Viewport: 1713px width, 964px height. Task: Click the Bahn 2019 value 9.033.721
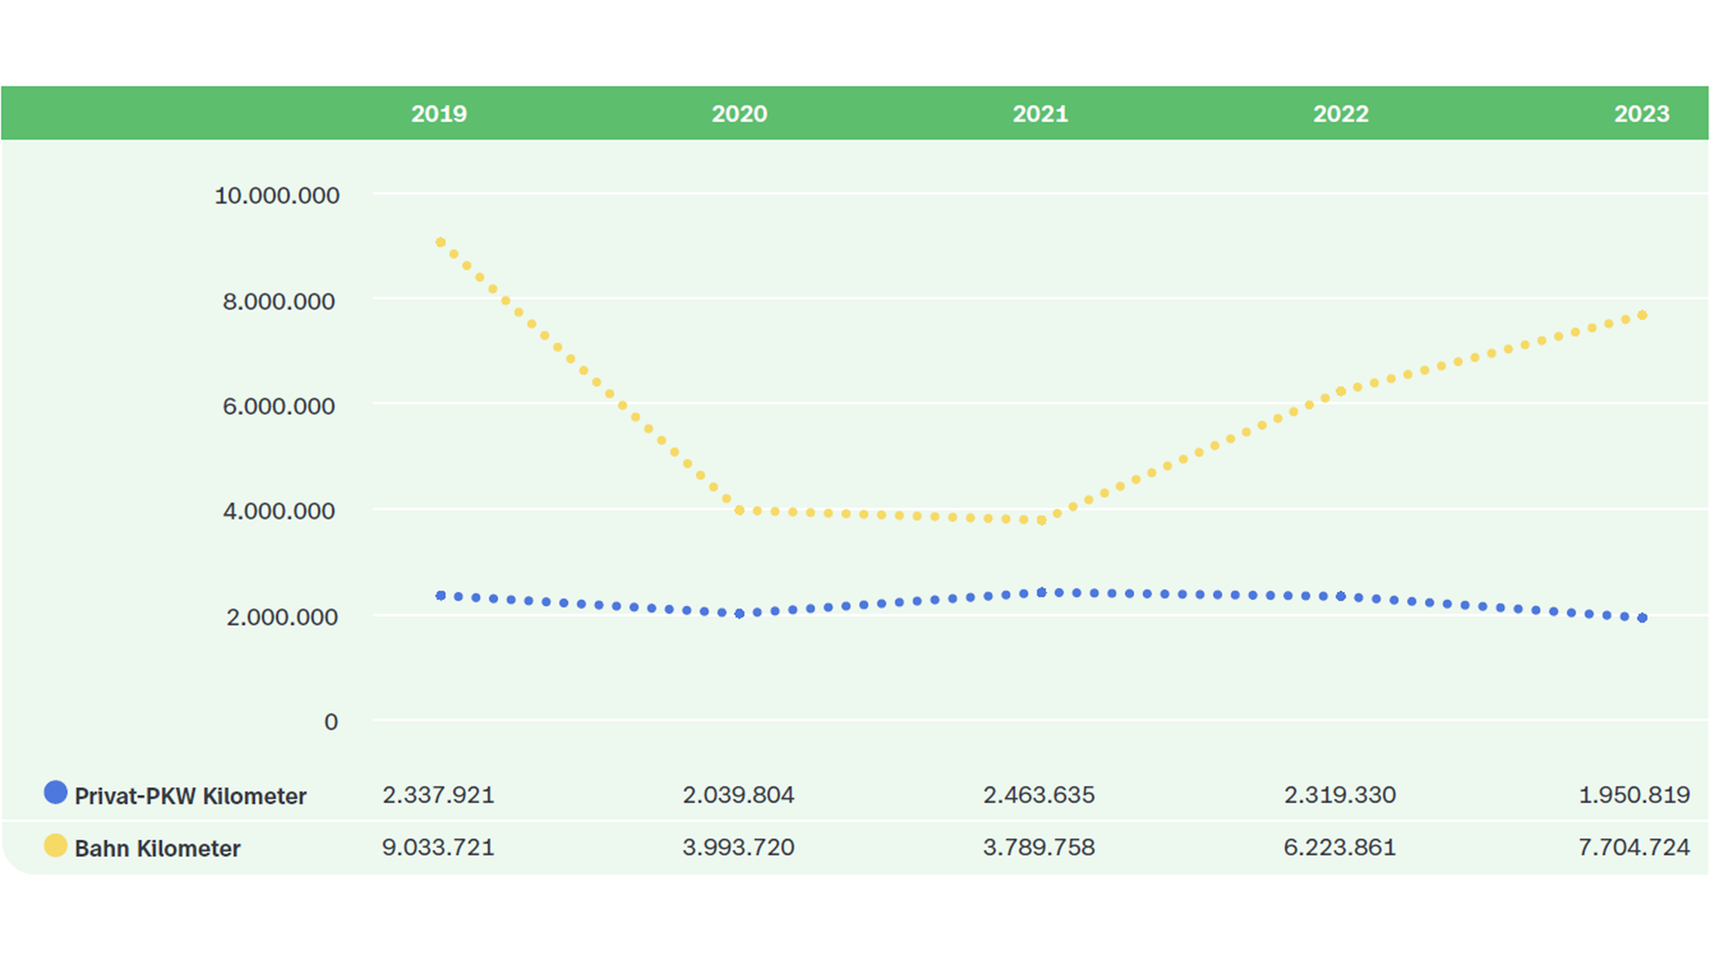click(x=438, y=847)
